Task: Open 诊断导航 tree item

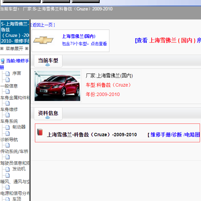Action: [x=9, y=140]
